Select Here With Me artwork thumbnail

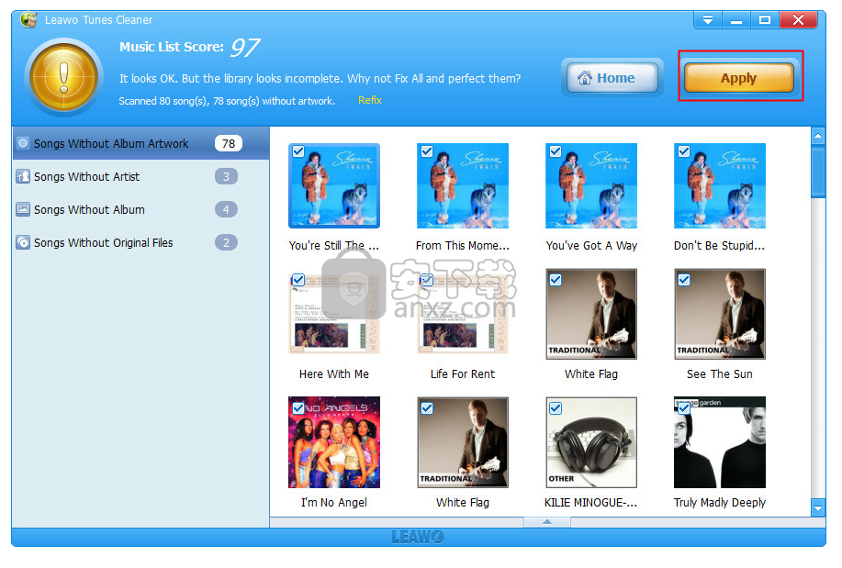[334, 314]
